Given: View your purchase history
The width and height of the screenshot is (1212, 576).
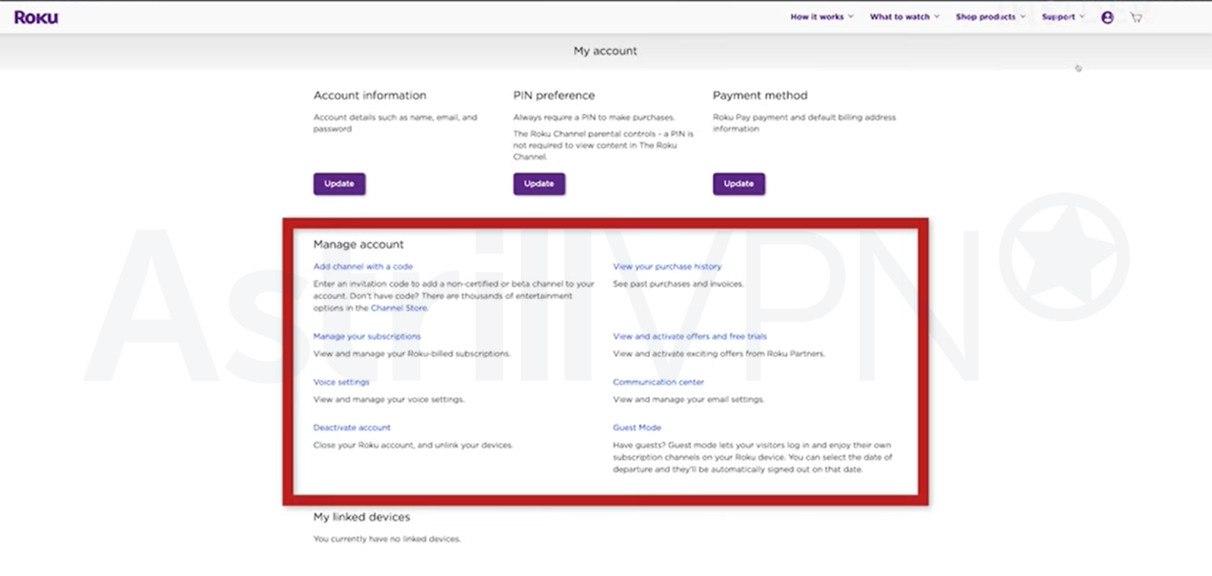Looking at the screenshot, I should 667,267.
